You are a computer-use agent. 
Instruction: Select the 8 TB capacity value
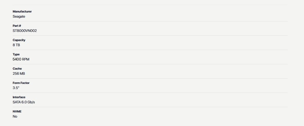click(x=16, y=45)
